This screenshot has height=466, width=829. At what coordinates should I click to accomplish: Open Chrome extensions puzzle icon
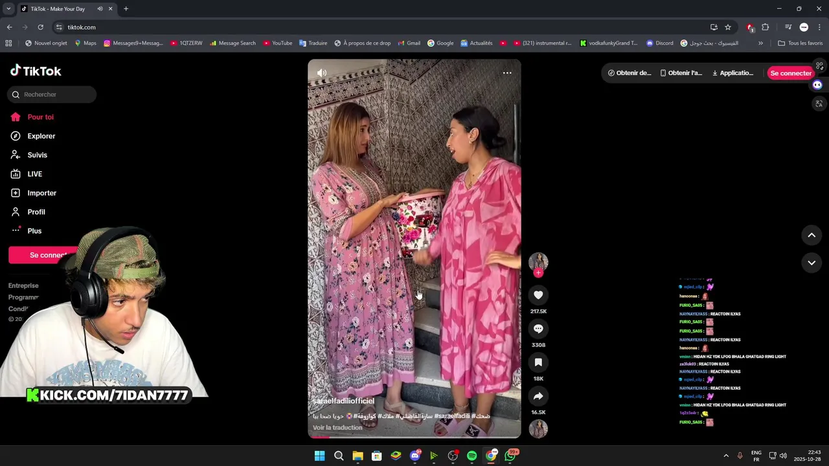coord(766,27)
